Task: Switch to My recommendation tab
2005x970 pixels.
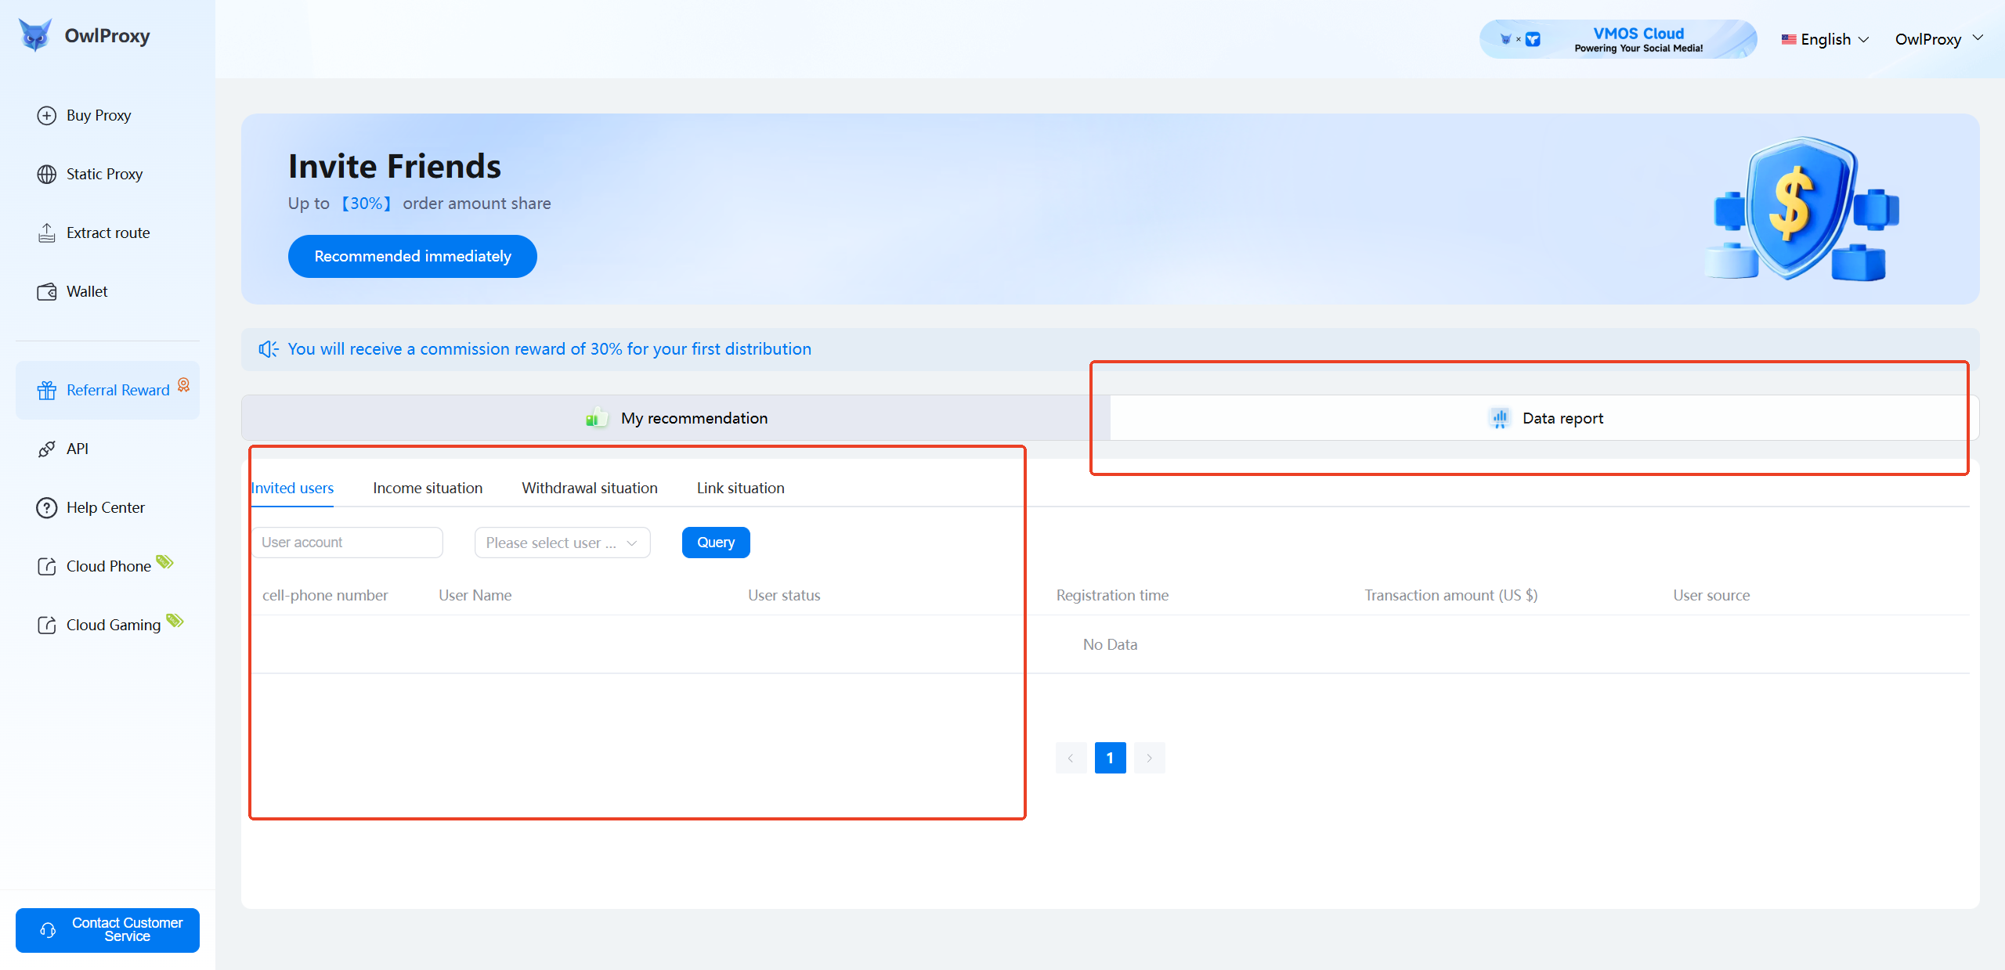Action: (x=676, y=418)
